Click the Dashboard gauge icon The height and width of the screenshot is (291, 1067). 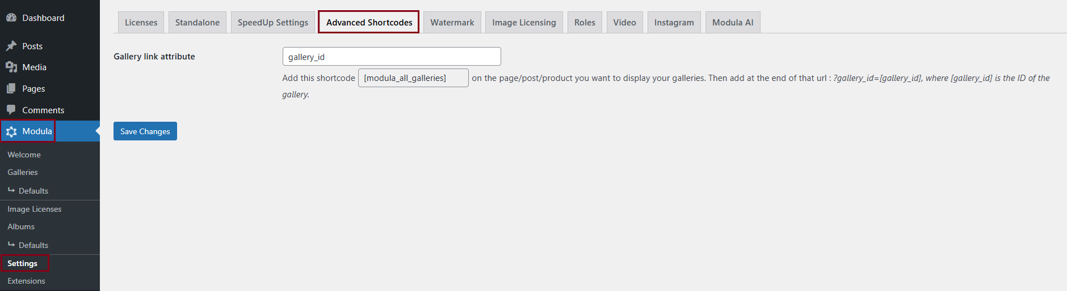[x=11, y=18]
